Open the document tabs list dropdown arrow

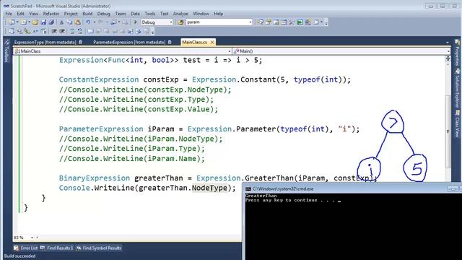tap(448, 43)
